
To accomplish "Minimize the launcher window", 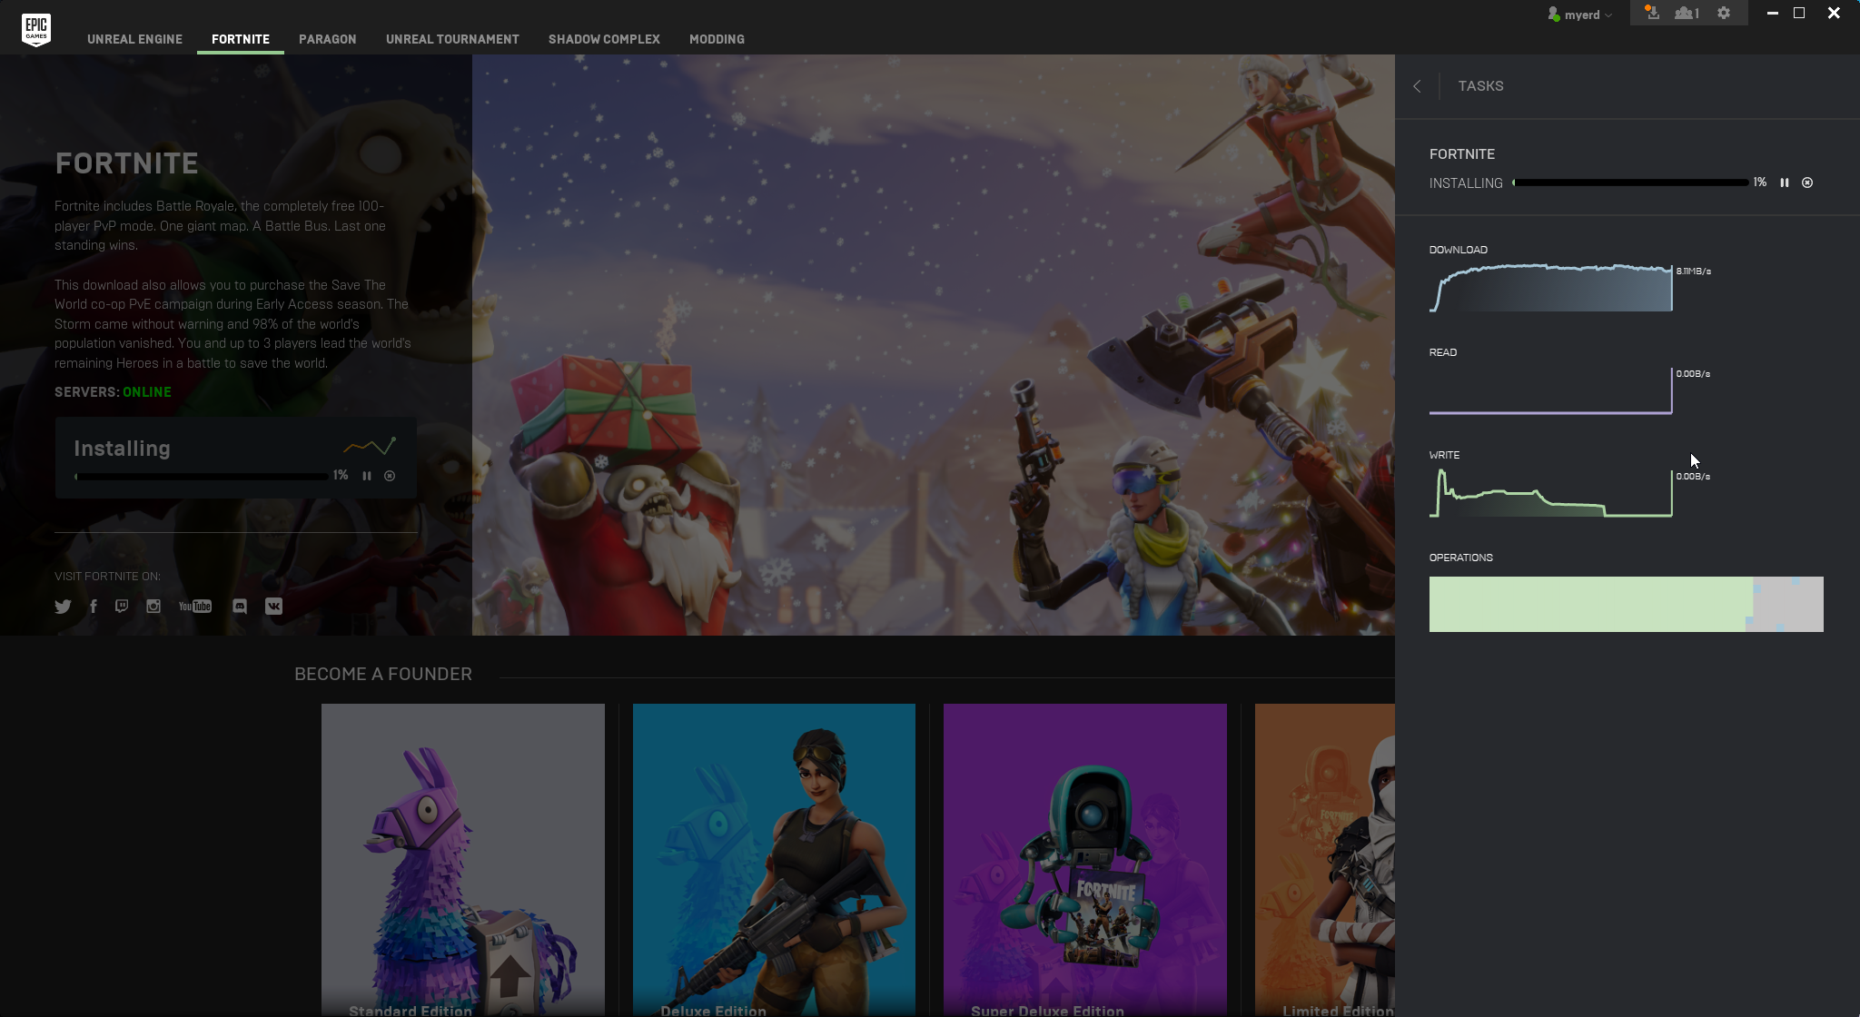I will [x=1772, y=13].
